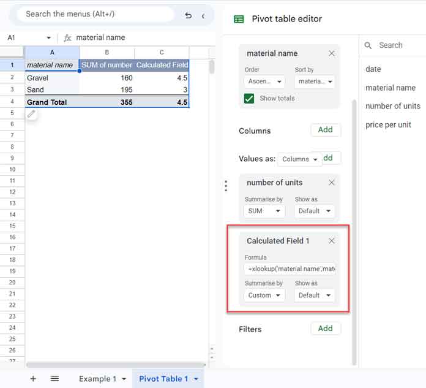Viewport: 426px width, 388px height.
Task: Add a field to Filters
Action: tap(325, 329)
